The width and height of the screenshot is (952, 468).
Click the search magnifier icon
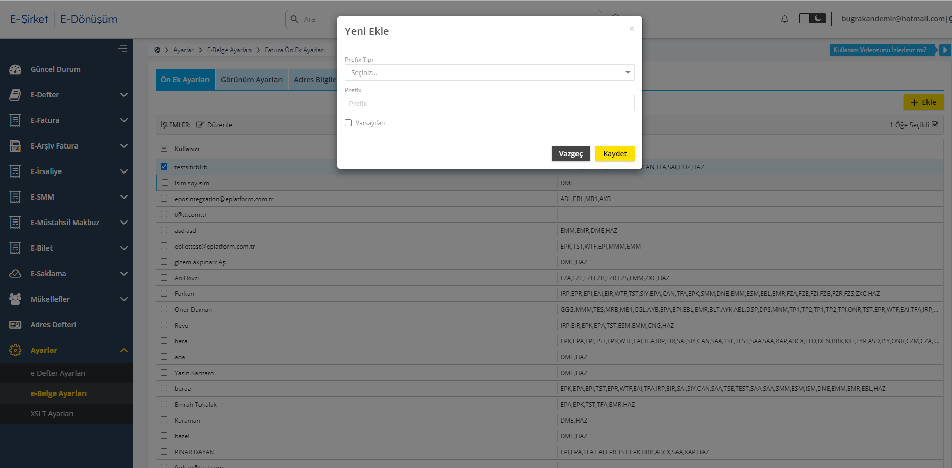[294, 19]
